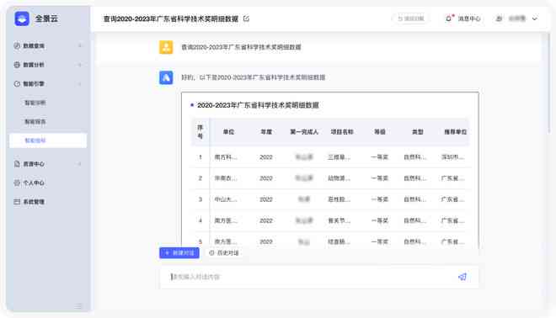Collapse the 智能引擎 menu chevron

coord(80,84)
